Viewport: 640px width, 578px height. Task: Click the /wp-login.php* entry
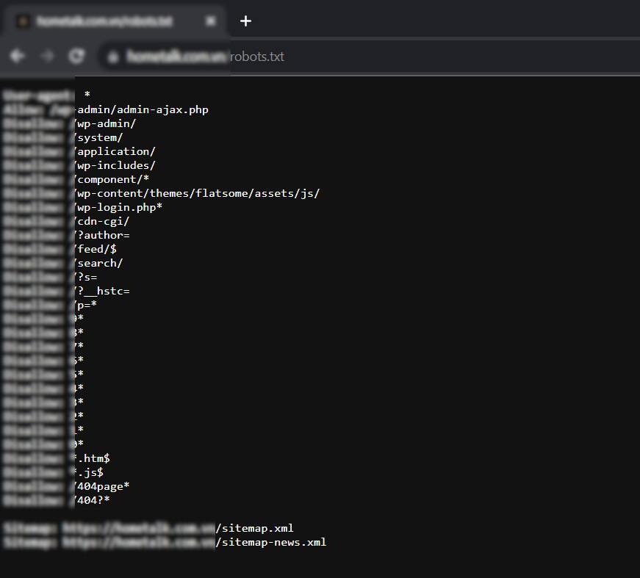pos(118,207)
